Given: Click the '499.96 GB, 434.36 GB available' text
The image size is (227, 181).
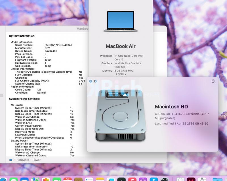Looking at the screenshot, I should (177, 114).
